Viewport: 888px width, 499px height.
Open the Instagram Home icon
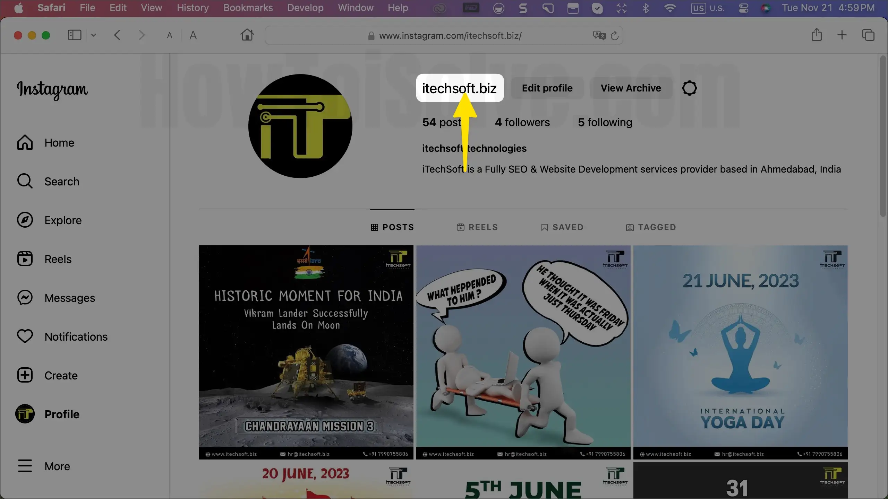pyautogui.click(x=25, y=142)
